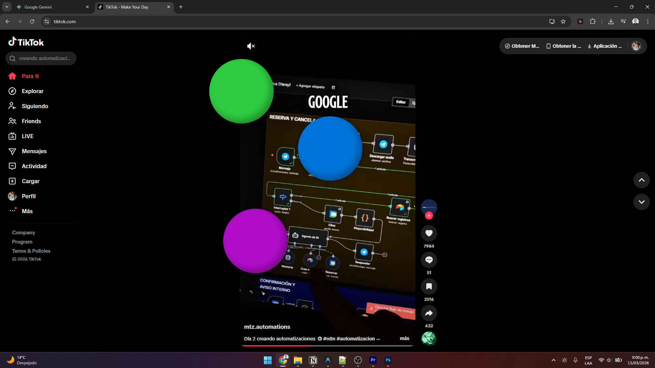Expand the Program footer section

pyautogui.click(x=22, y=242)
